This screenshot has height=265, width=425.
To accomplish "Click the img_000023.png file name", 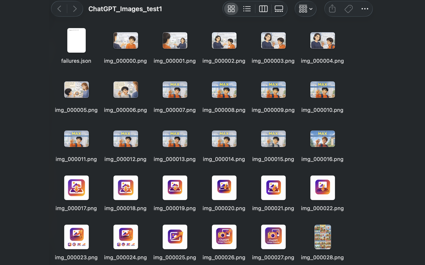I will 76,257.
